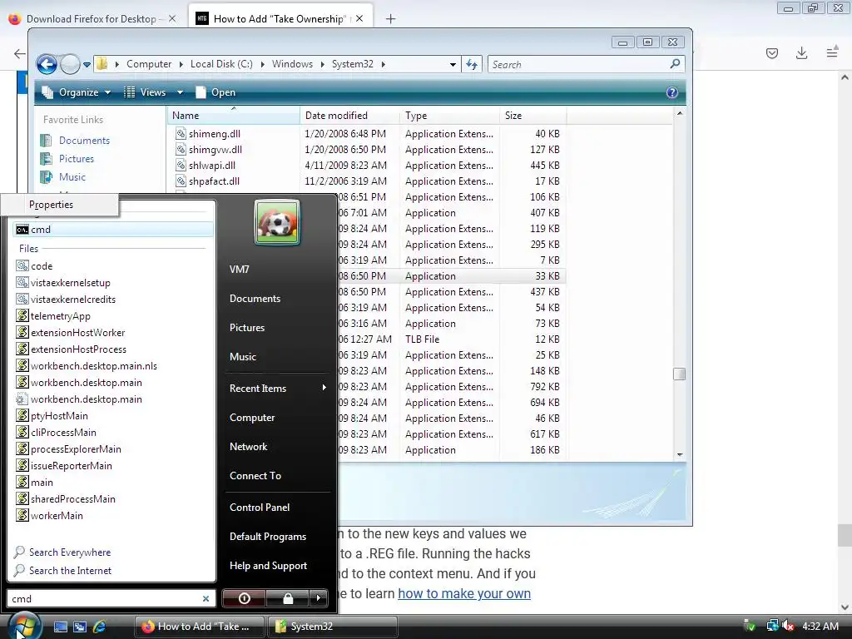This screenshot has height=639, width=852.
Task: Expand the shutdown options arrow in Start menu
Action: [319, 598]
